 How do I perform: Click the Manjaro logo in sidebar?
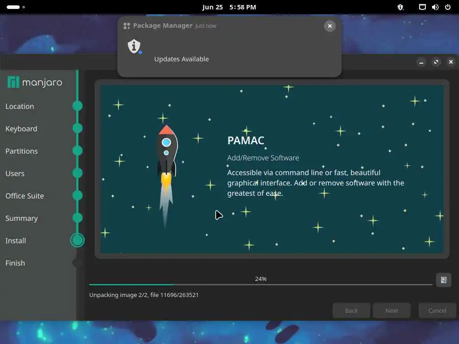point(35,82)
